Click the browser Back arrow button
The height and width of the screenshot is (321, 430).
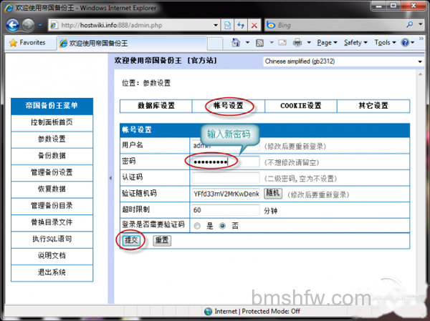tap(12, 25)
